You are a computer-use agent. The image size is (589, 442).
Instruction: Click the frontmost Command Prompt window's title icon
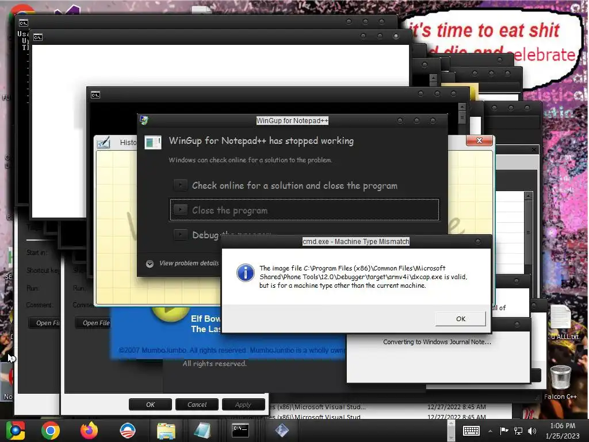(x=95, y=95)
